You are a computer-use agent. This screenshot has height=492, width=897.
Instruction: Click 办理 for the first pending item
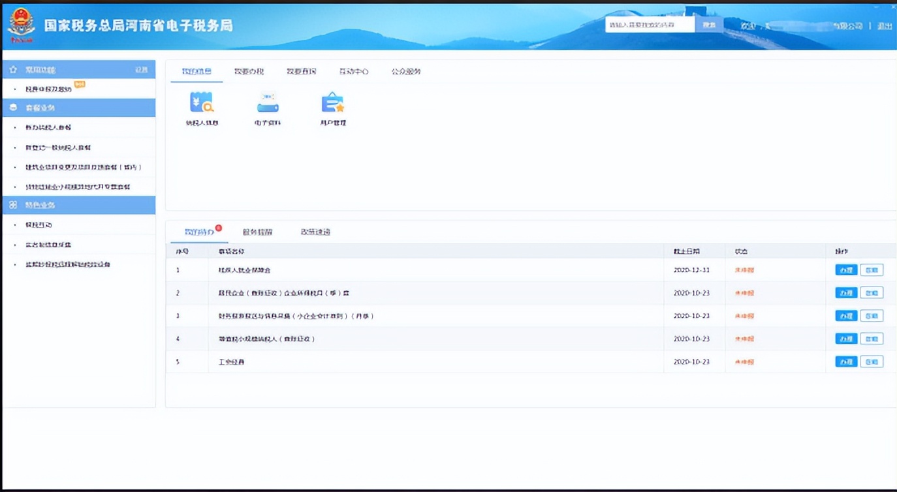(847, 269)
